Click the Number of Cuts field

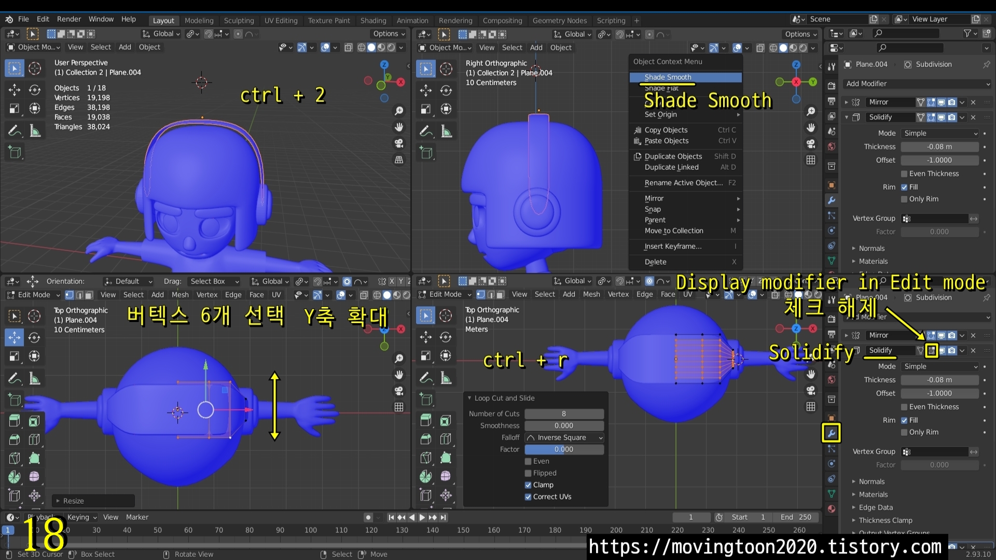[564, 414]
